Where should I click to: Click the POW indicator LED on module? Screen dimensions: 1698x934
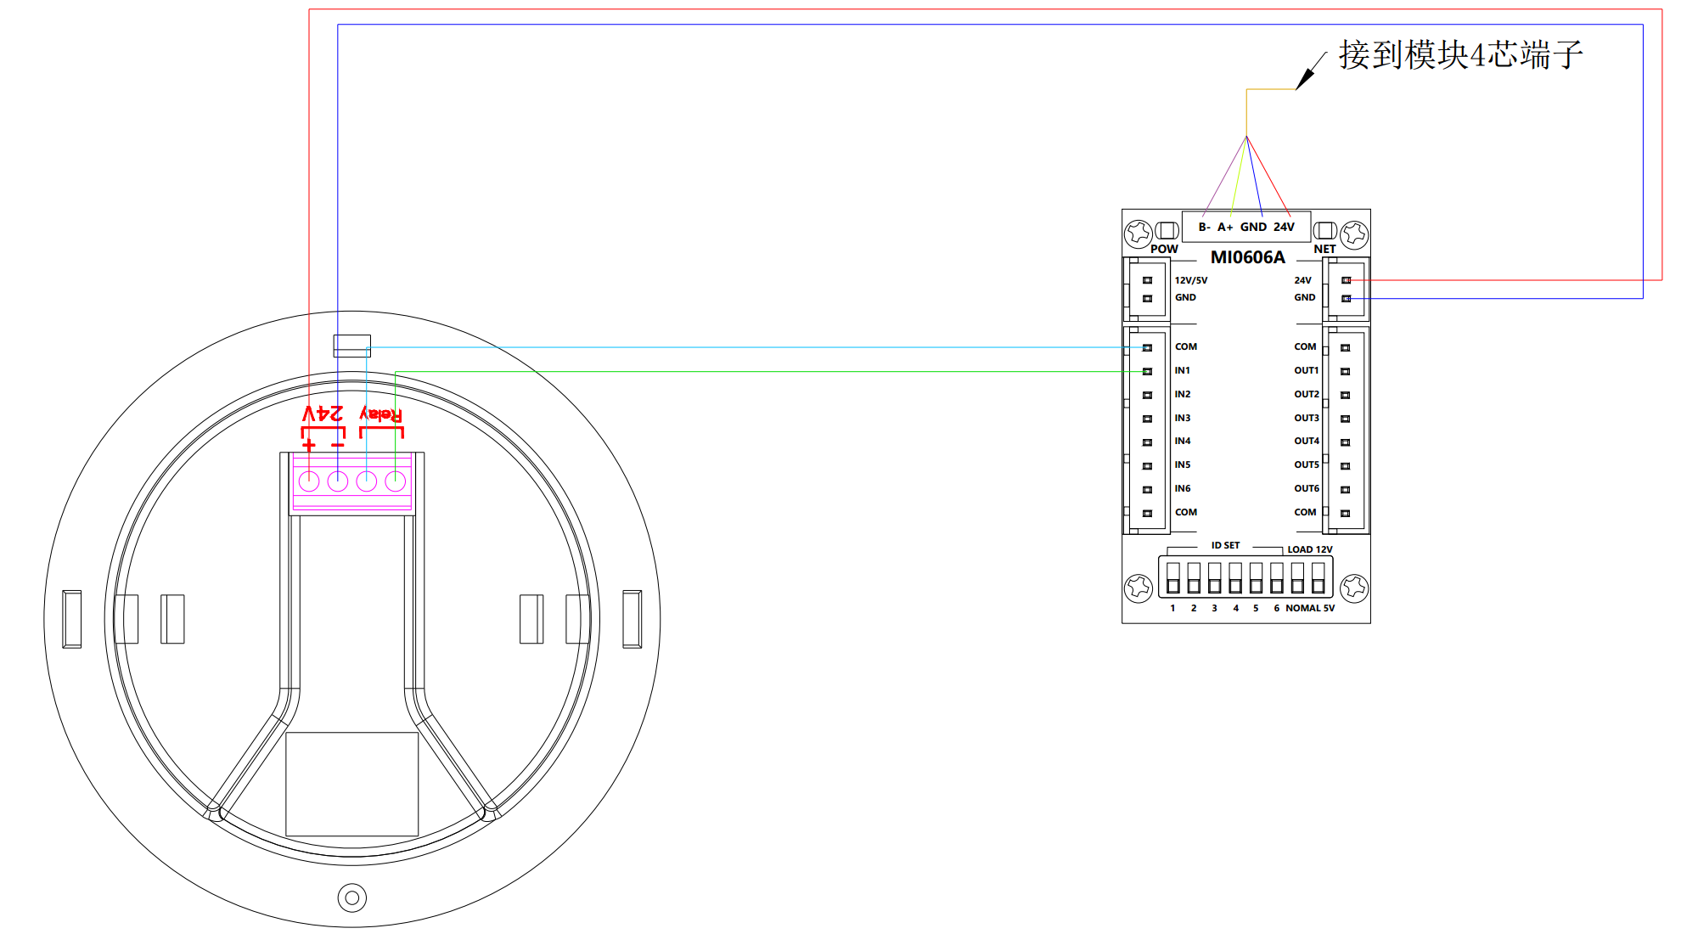pyautogui.click(x=1167, y=230)
